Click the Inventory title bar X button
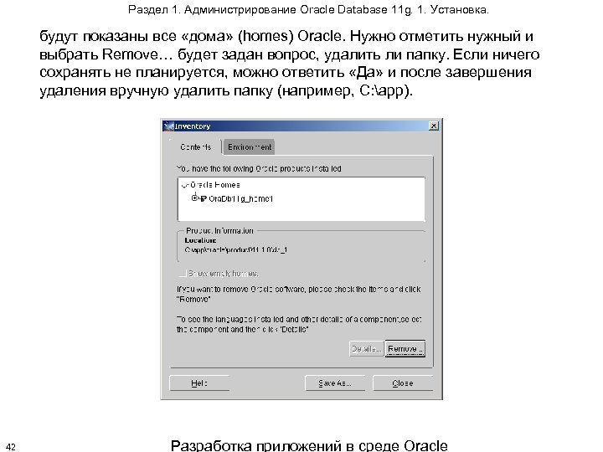This screenshot has width=603, height=452. coord(434,126)
